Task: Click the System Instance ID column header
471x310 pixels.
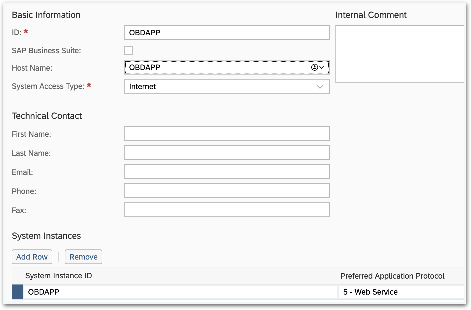Action: tap(58, 276)
